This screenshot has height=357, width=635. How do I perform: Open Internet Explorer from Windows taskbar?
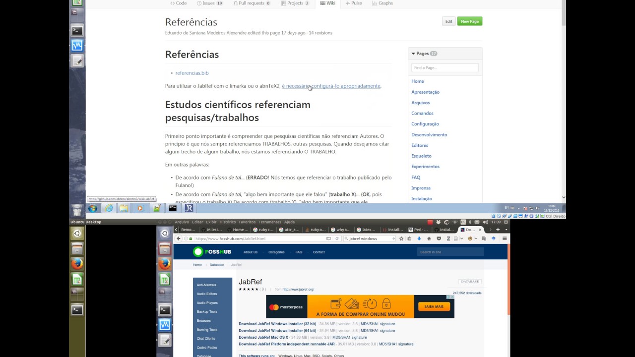click(x=109, y=208)
